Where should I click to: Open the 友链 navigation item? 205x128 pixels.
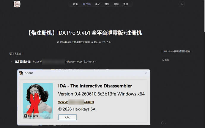[x=116, y=4]
